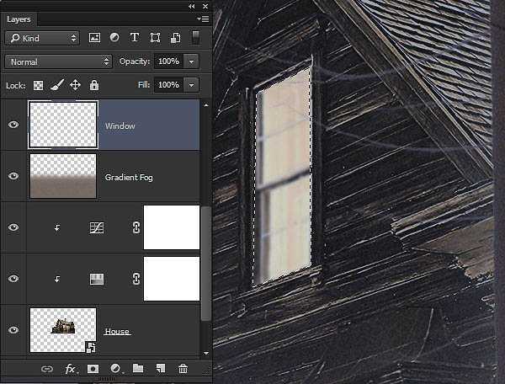Click the adjustment layer filter icon
The height and width of the screenshot is (384, 505).
click(x=114, y=38)
